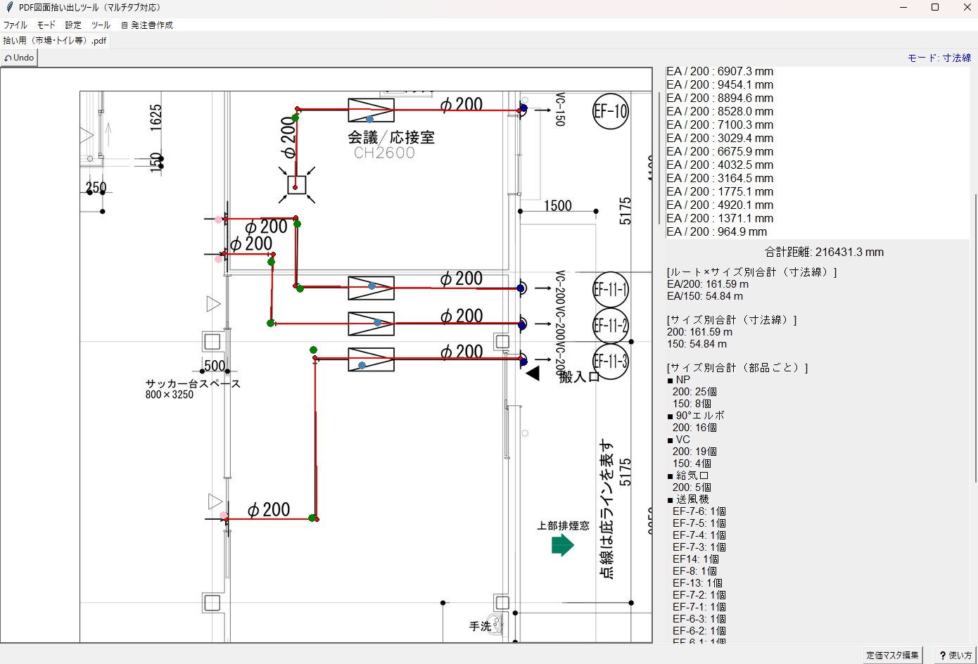Click the モード: 寸法線 label
978x664 pixels.
939,58
